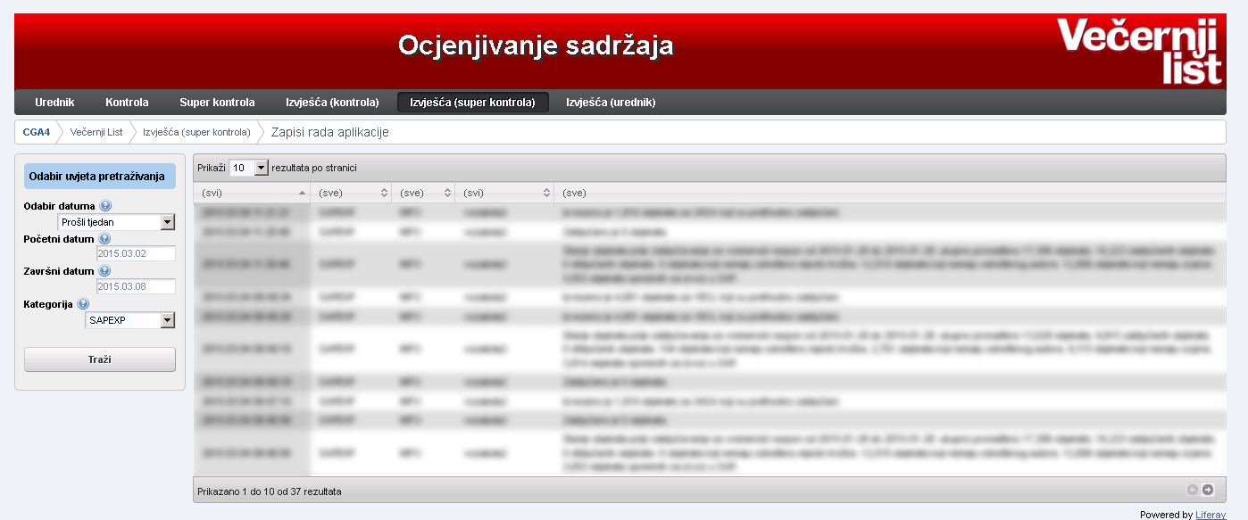Go to previous results page arrow
The height and width of the screenshot is (520, 1248).
(x=1193, y=490)
